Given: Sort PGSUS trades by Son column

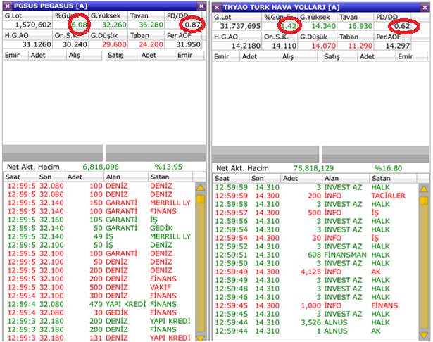Looking at the screenshot, I should click(51, 177).
